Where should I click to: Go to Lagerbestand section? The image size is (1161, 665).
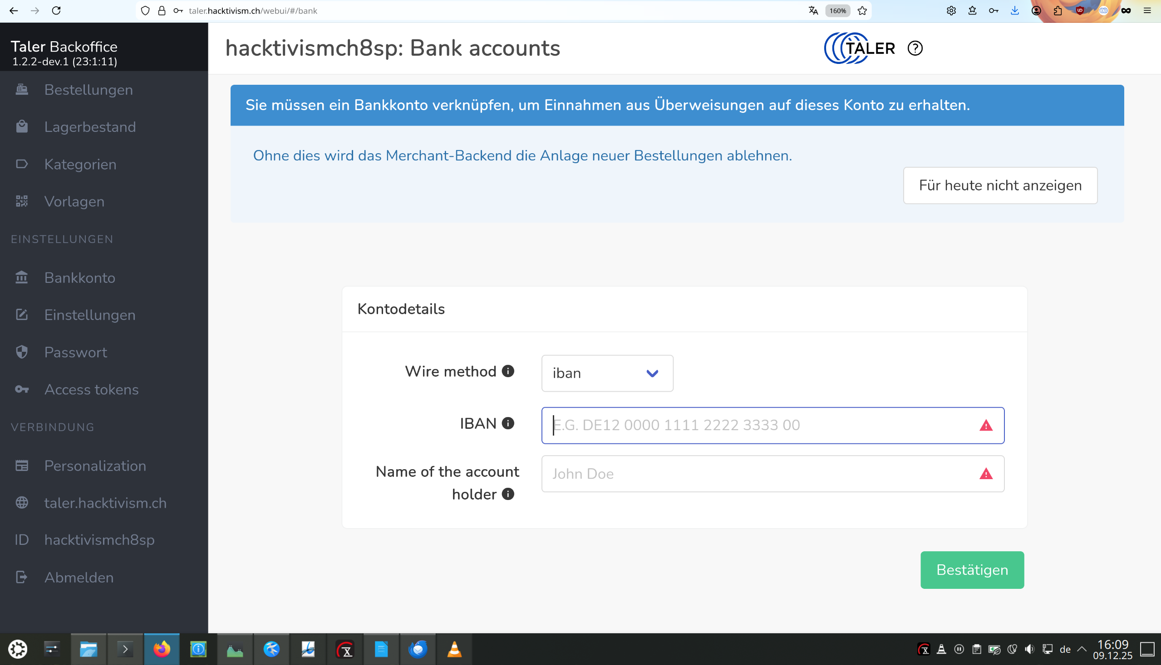[89, 127]
